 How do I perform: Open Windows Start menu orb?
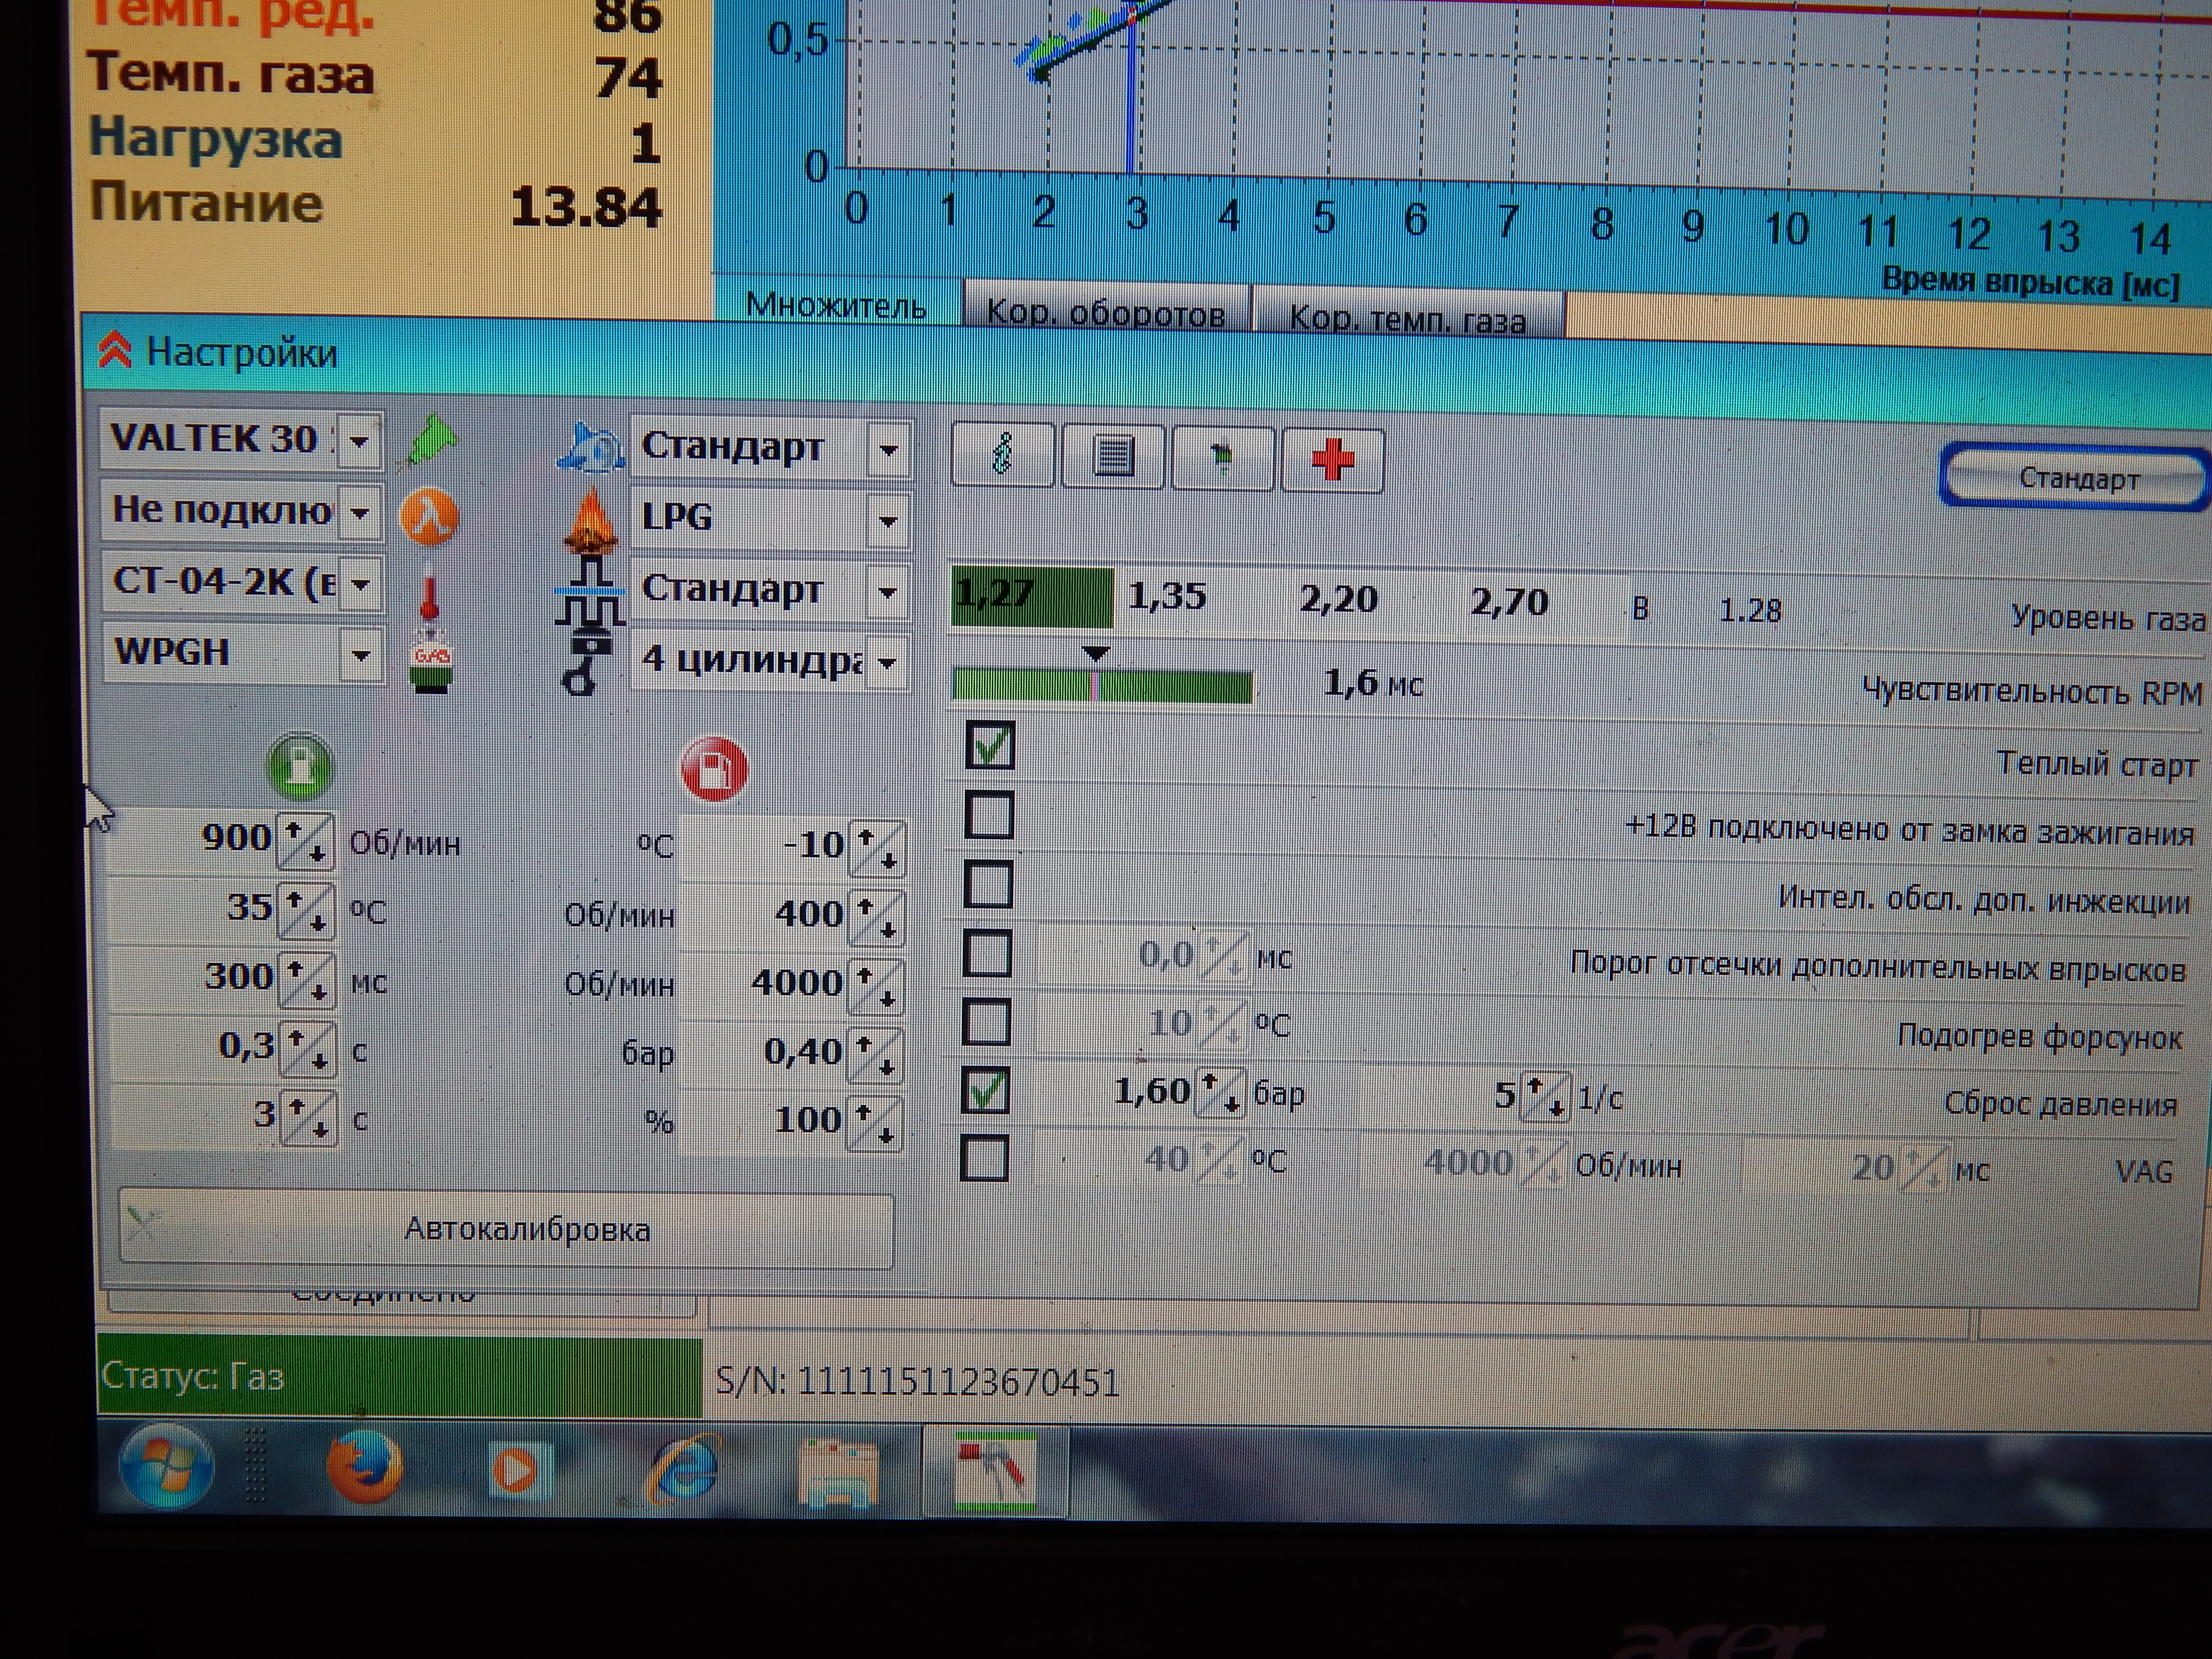(166, 1465)
